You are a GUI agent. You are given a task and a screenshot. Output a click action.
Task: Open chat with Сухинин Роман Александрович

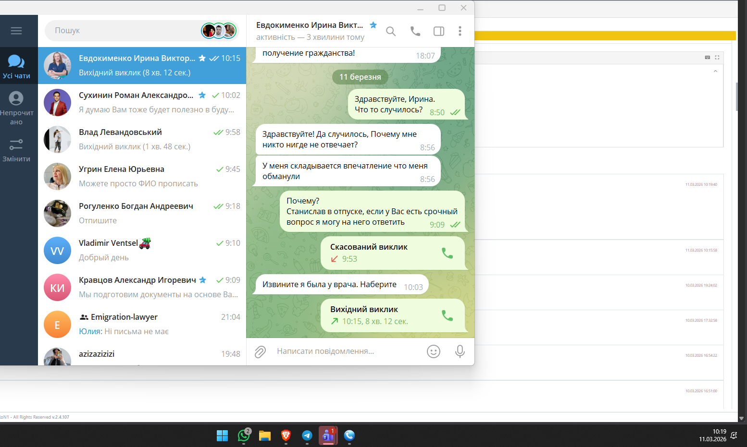pyautogui.click(x=142, y=102)
